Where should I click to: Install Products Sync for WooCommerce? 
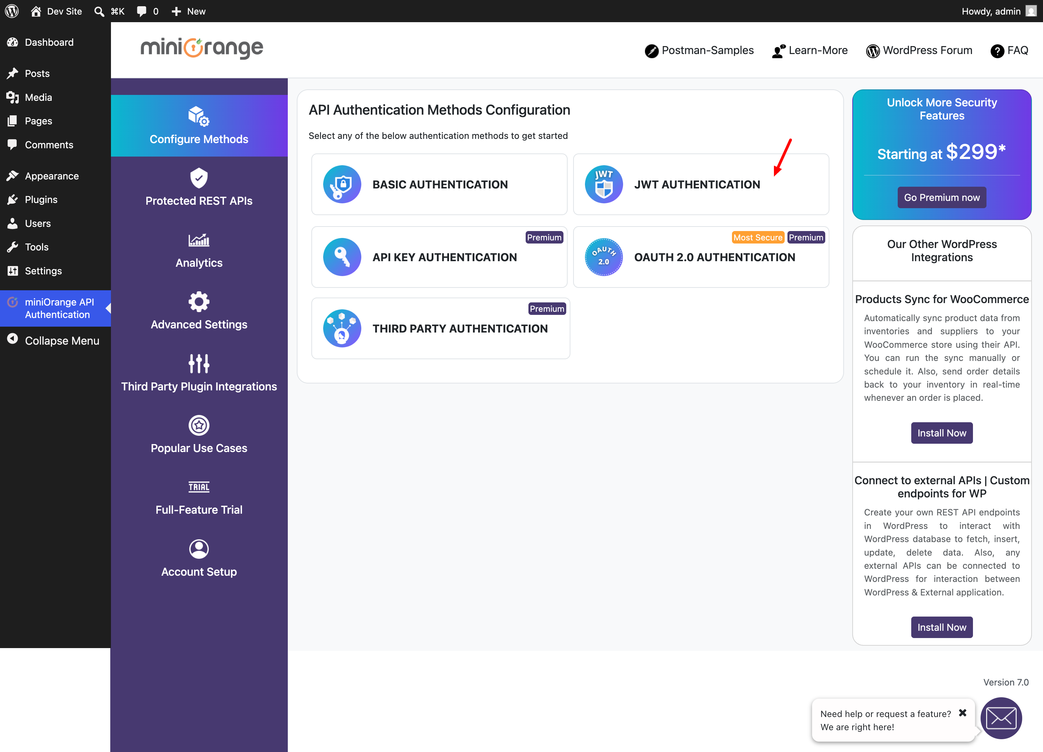pos(942,433)
